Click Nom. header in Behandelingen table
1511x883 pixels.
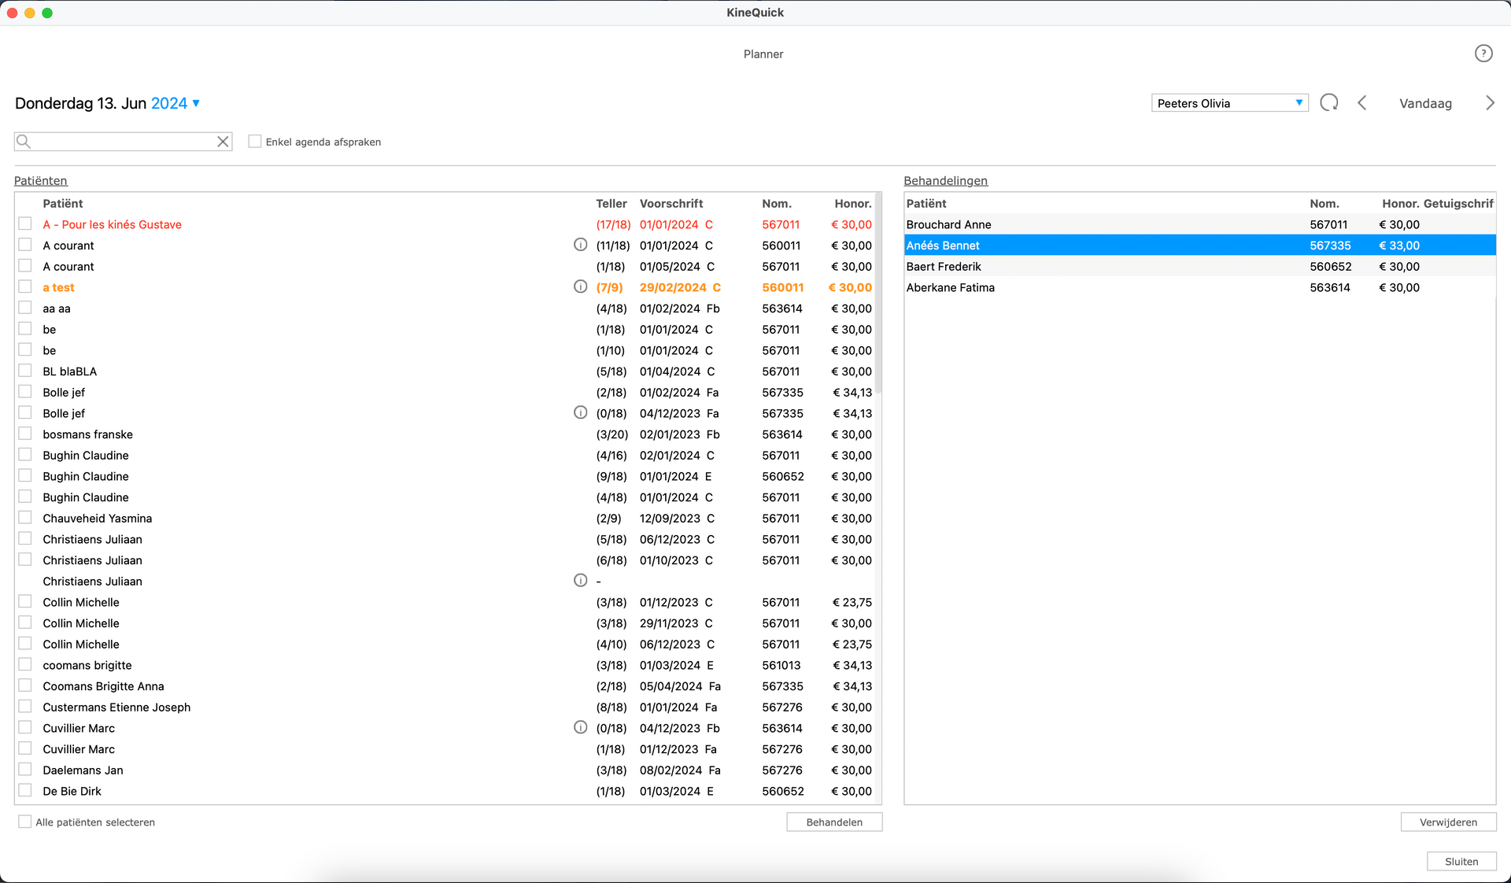tap(1324, 203)
